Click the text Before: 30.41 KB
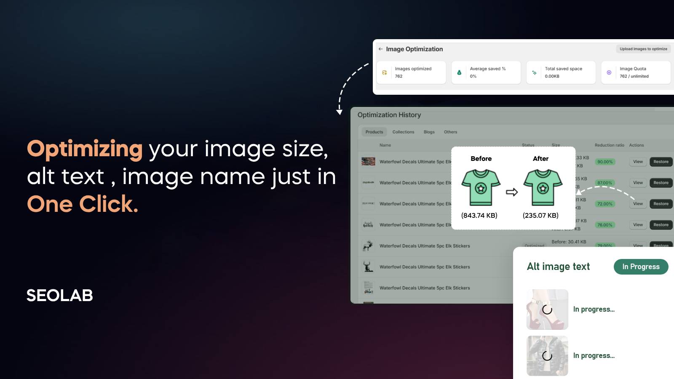674x379 pixels. [x=569, y=242]
